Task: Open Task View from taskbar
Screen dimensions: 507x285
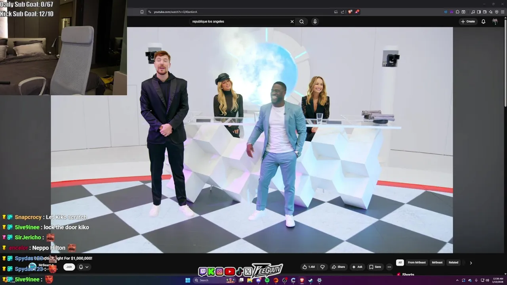Action: pos(241,280)
